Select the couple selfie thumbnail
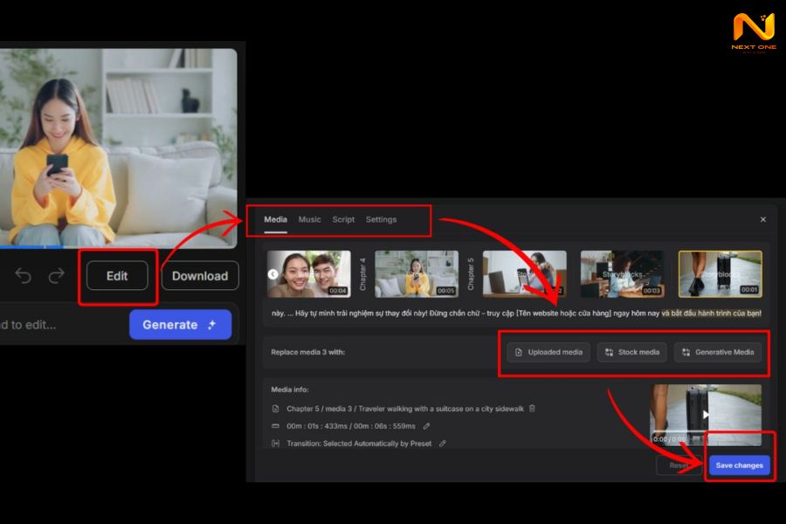786x524 pixels. click(x=313, y=274)
